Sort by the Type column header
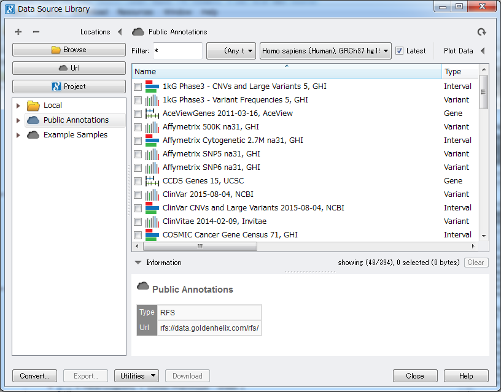The width and height of the screenshot is (501, 392). (x=460, y=72)
